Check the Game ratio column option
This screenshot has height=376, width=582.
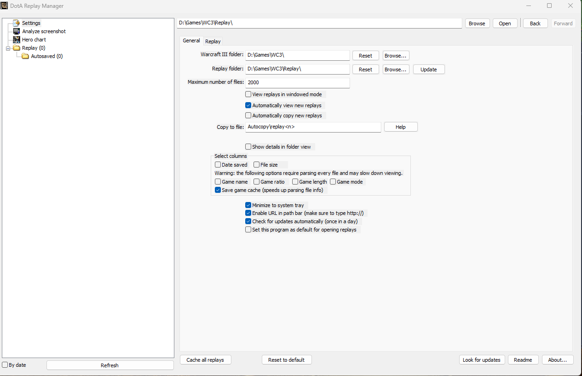pyautogui.click(x=257, y=182)
